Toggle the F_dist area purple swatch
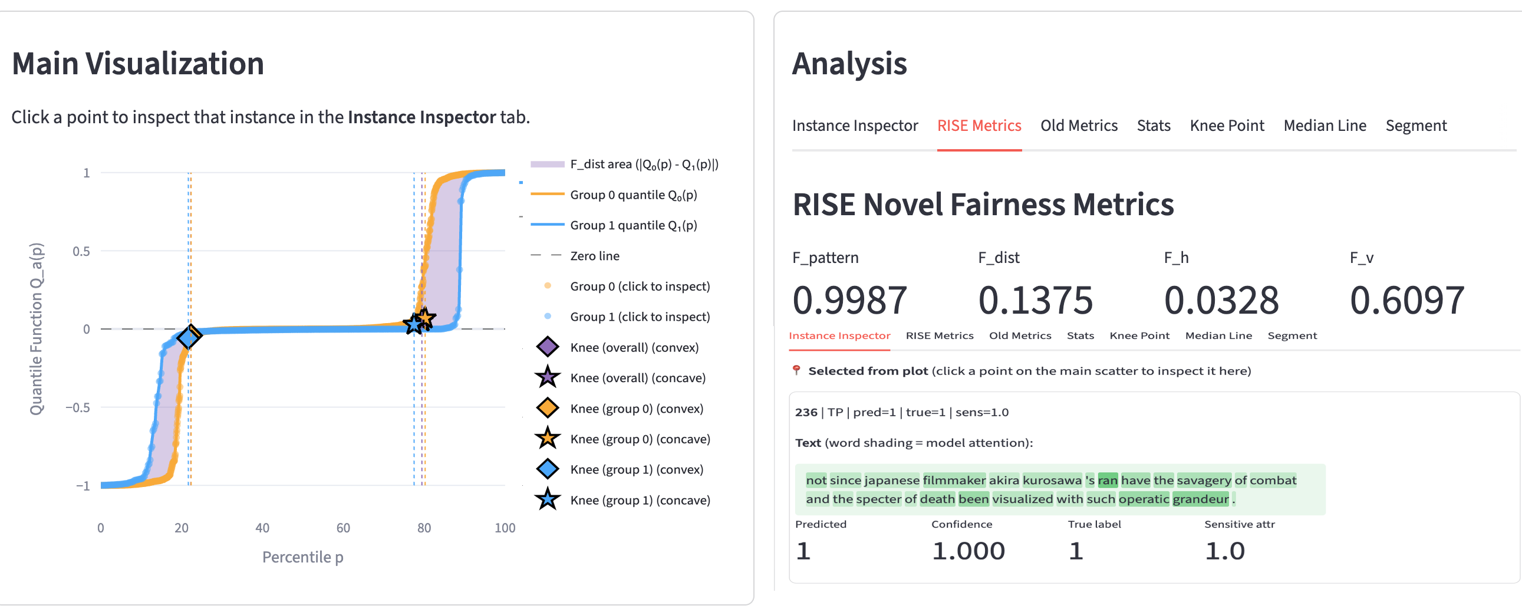Screen dimensions: 1522x612 click(x=547, y=164)
